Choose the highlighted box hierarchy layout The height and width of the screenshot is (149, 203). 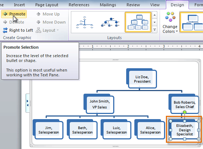click(138, 22)
